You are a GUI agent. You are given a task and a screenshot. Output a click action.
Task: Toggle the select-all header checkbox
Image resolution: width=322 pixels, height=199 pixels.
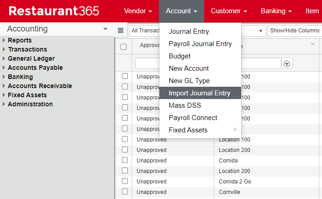tap(123, 47)
